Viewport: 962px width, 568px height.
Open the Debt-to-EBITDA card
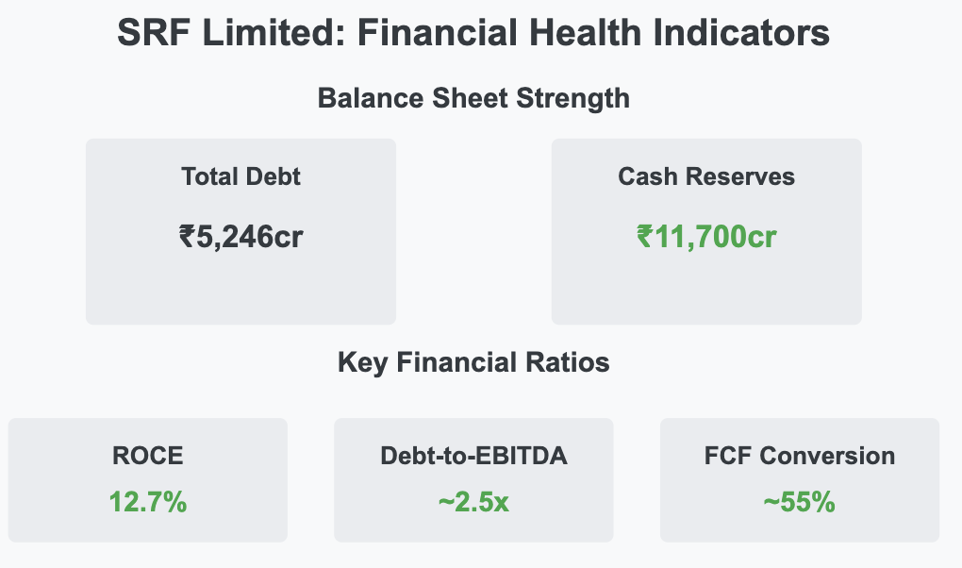point(473,480)
